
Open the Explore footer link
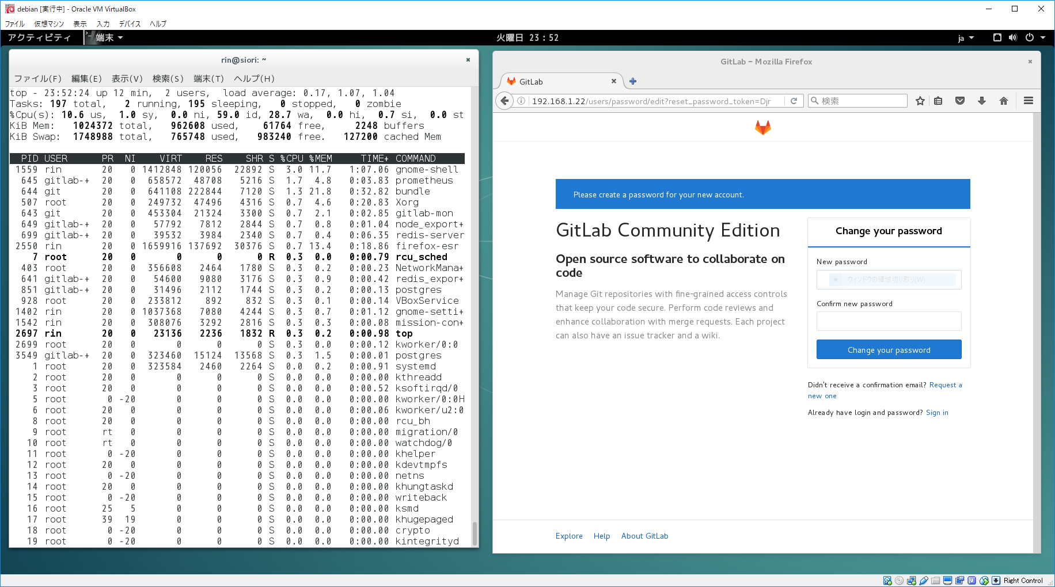(569, 536)
